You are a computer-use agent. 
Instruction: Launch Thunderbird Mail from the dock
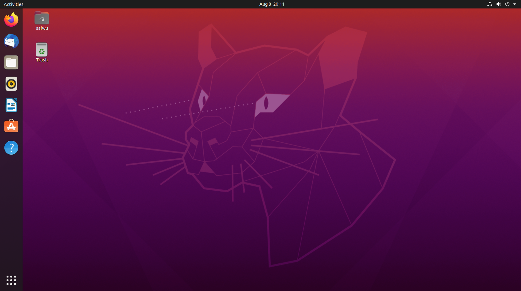coord(11,41)
